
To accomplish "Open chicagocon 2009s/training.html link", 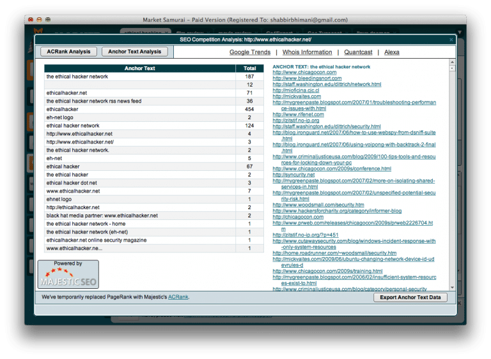I will [x=327, y=271].
